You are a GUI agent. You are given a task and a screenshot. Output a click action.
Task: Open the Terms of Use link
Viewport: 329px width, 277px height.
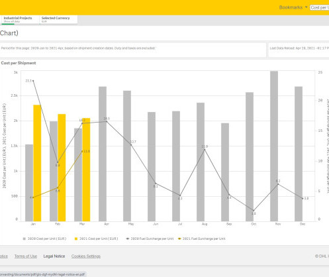point(26,256)
